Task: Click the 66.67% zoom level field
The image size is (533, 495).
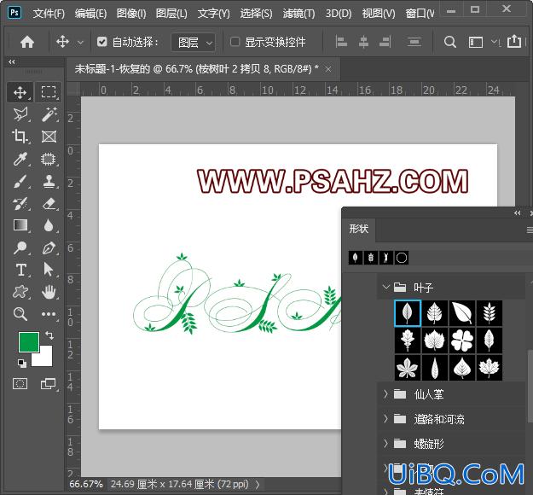Action: tap(86, 484)
